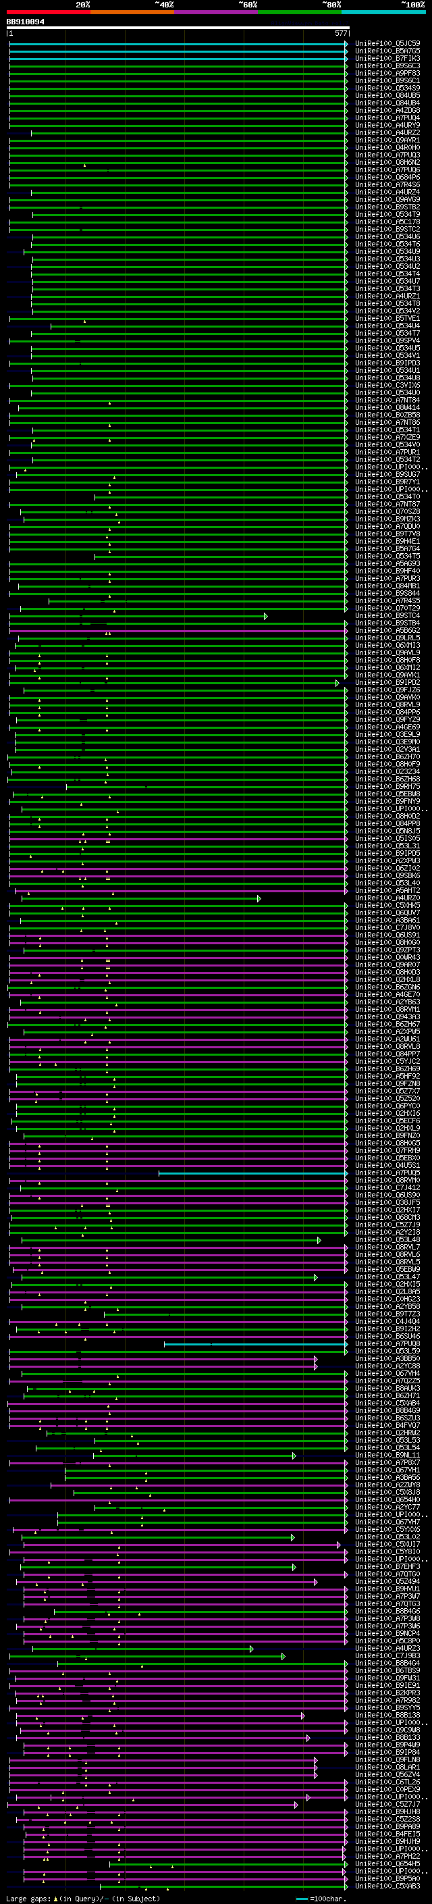432x1904 pixels.
Task: Select label UniRef100_Q9ZPT3
Action: tap(387, 950)
